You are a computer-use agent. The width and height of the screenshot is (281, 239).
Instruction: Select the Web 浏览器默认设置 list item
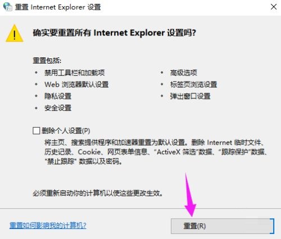[x=76, y=84]
